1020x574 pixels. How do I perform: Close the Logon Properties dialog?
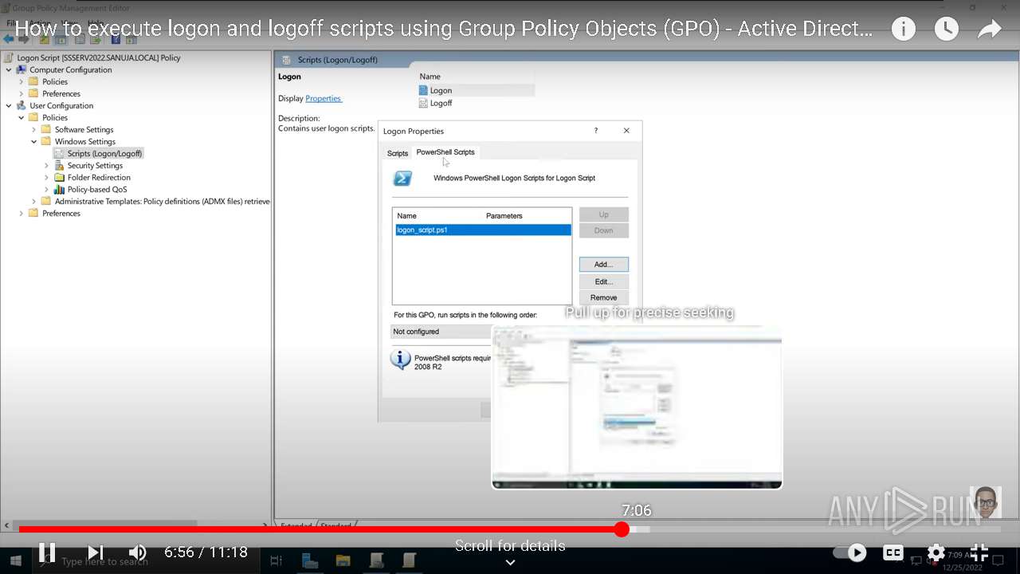(x=626, y=131)
